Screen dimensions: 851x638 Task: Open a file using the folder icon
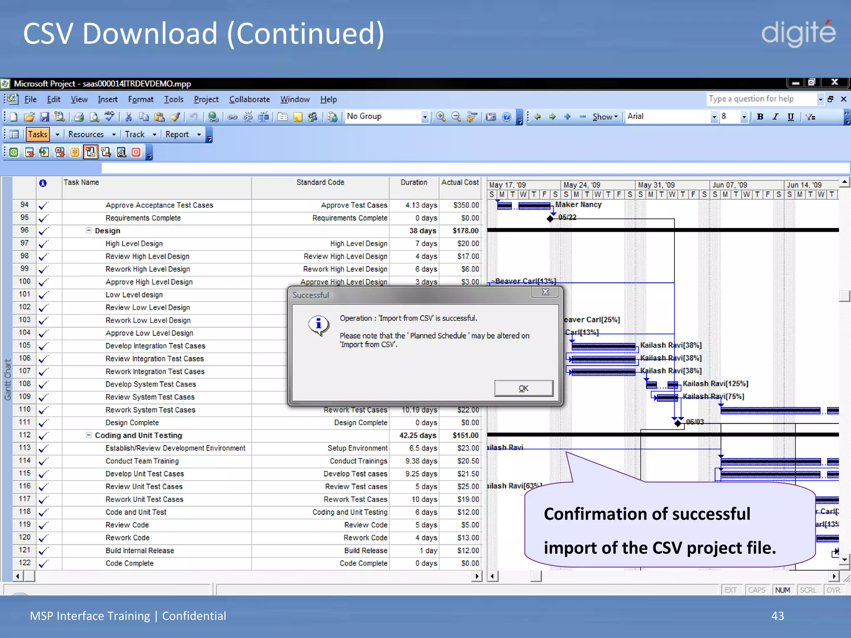coord(29,117)
